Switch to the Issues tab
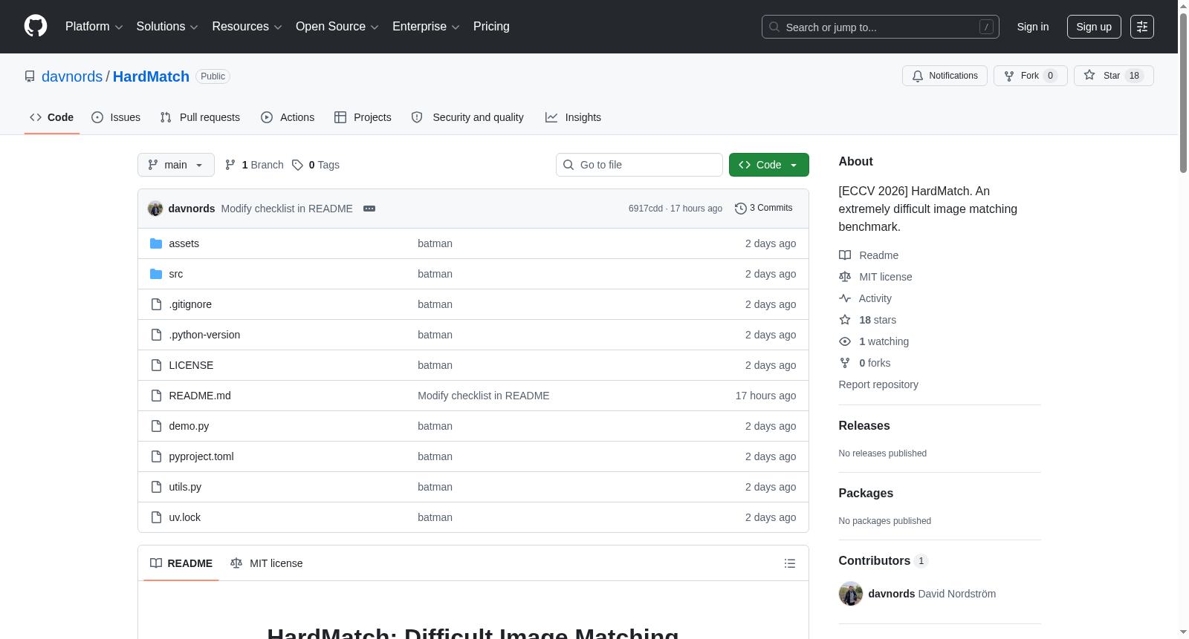1189x639 pixels. 116,117
